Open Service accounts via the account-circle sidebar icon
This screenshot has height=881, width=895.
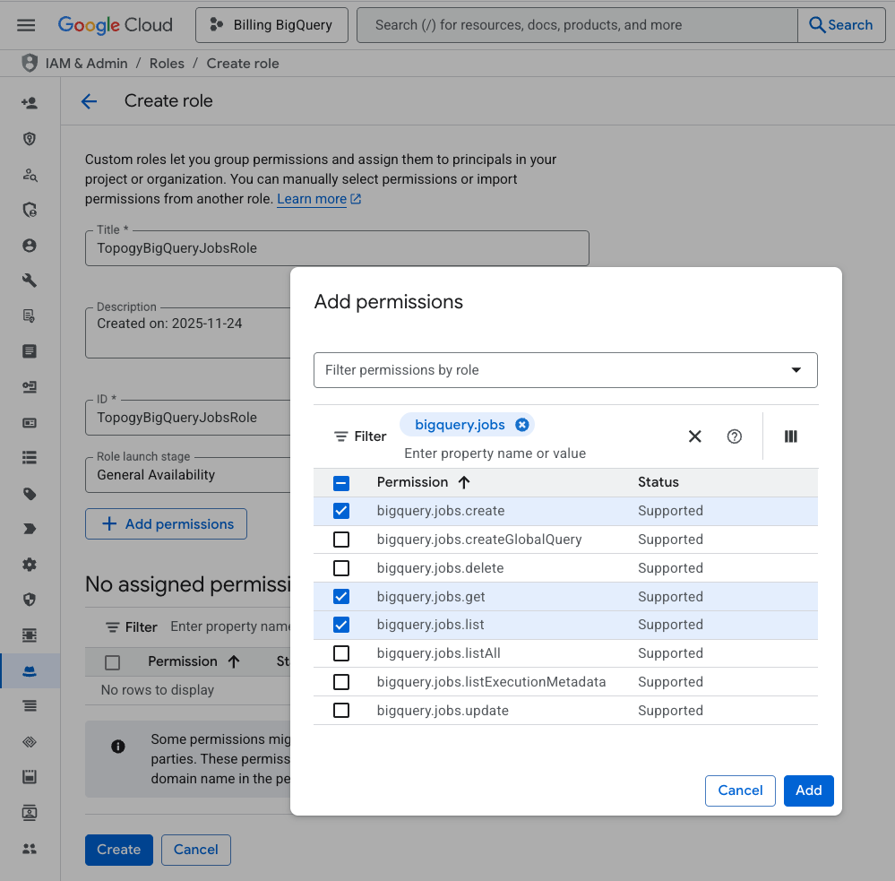click(x=29, y=246)
